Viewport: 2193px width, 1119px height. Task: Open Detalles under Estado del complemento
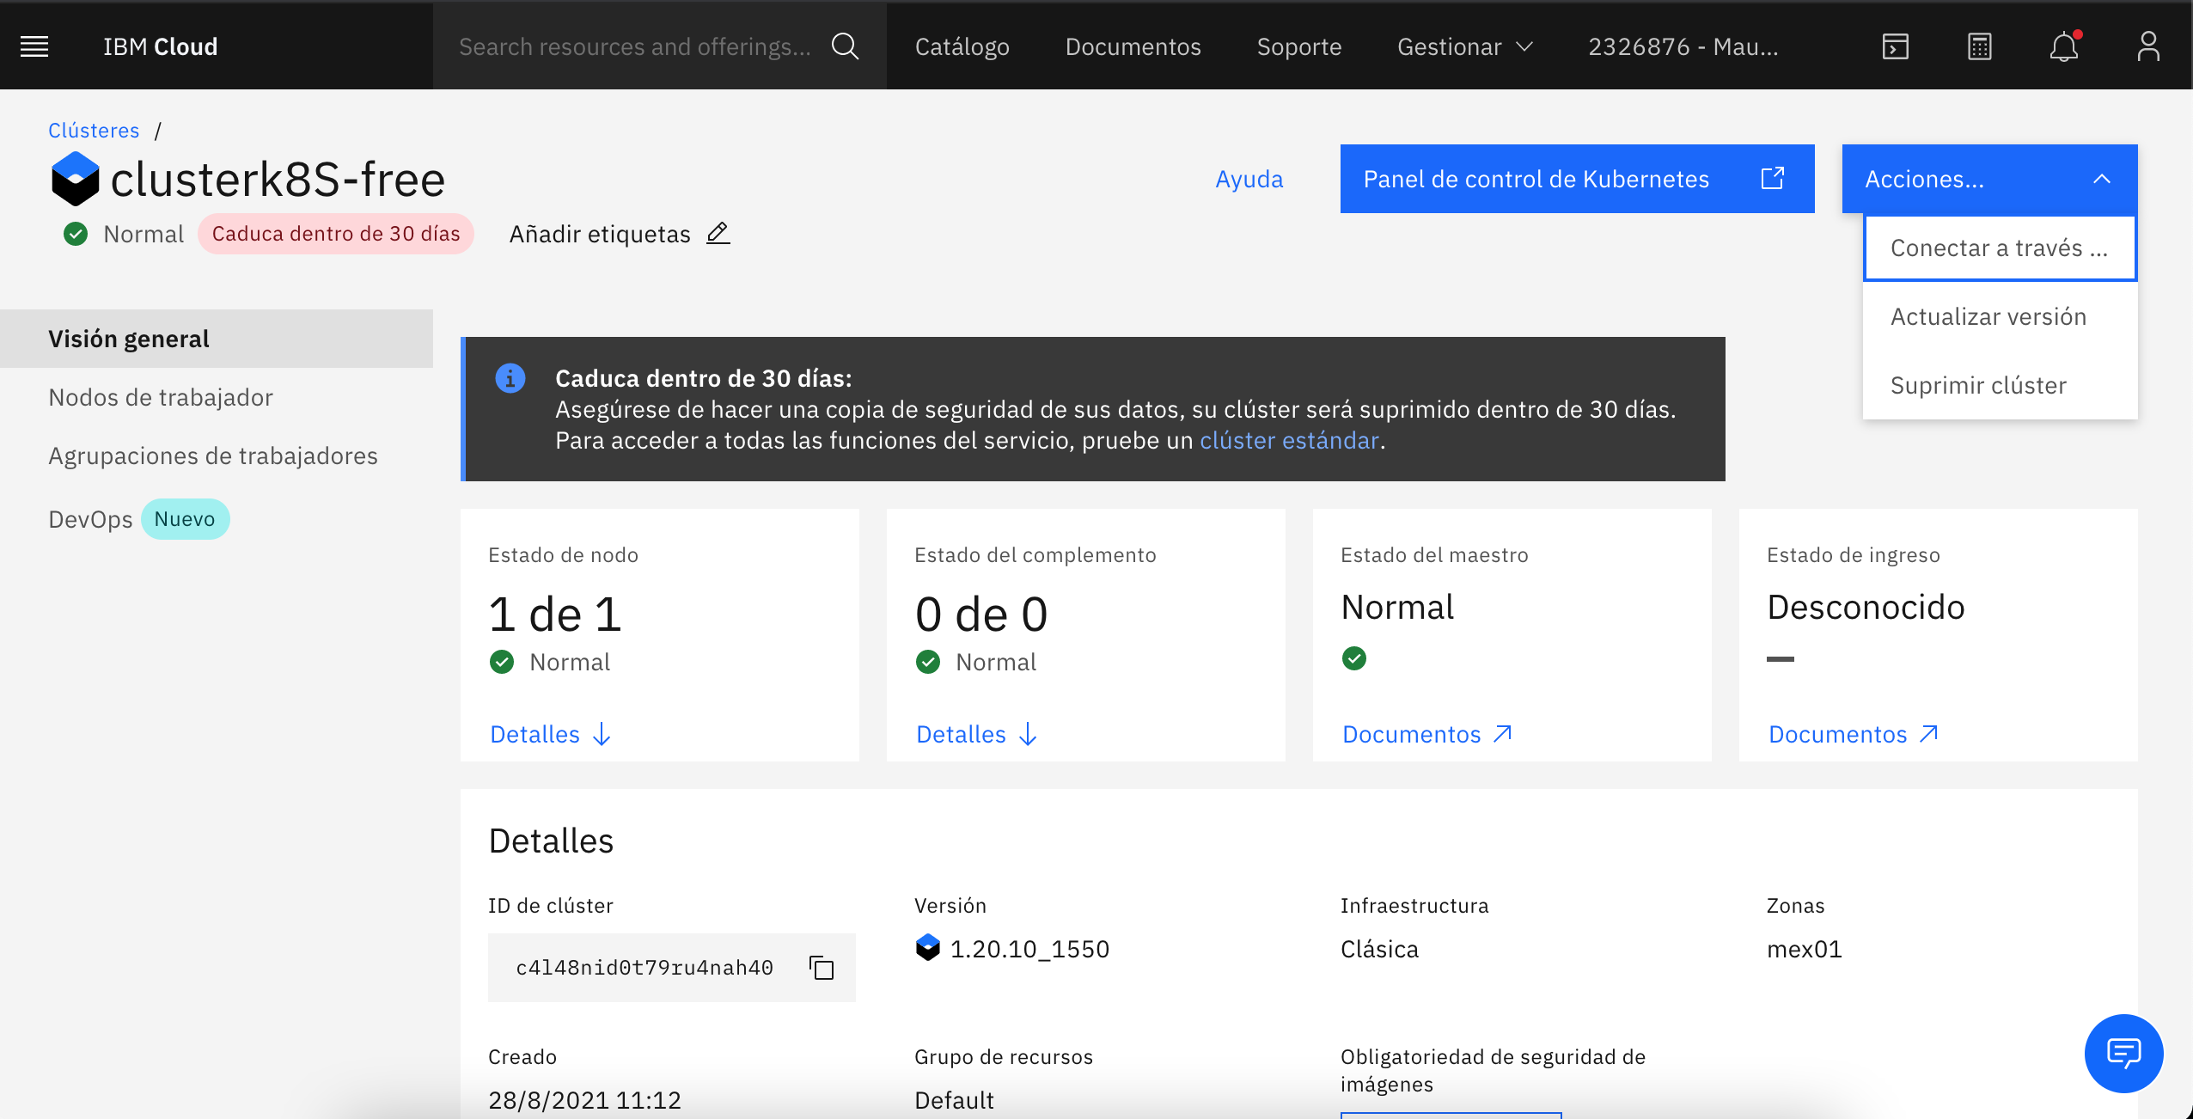[977, 734]
